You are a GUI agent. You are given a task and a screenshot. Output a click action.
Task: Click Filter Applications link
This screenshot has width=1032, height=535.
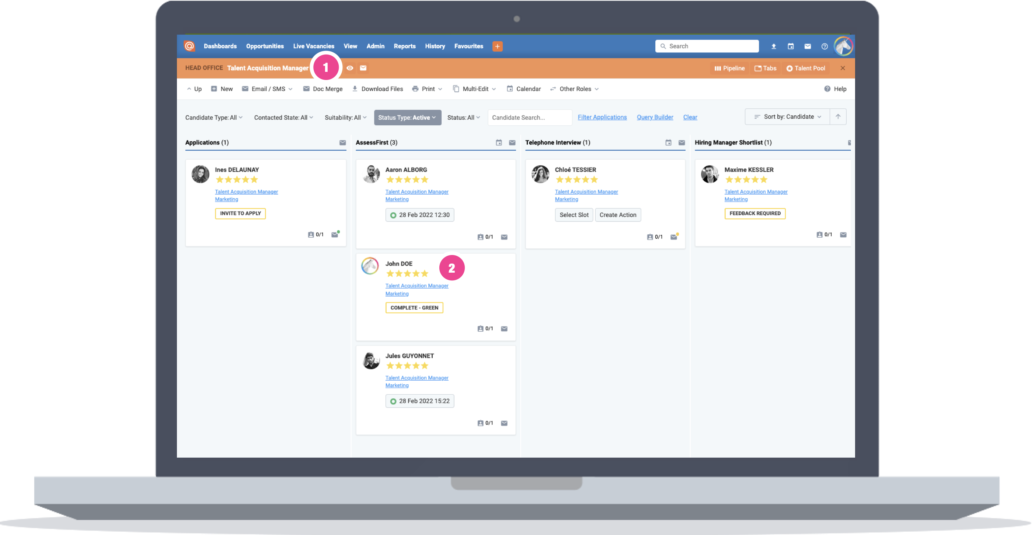click(x=602, y=117)
